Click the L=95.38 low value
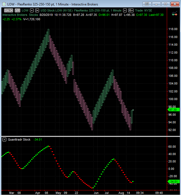This screenshot has width=181, height=195. 129,15
